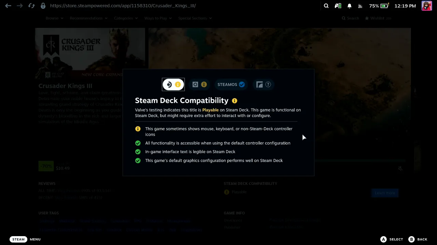Click green check beside default graphics configuration line
Screen dimensions: 437x245
[x=138, y=161]
